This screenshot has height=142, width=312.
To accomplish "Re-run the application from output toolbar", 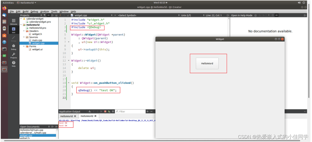I will 109,111.
